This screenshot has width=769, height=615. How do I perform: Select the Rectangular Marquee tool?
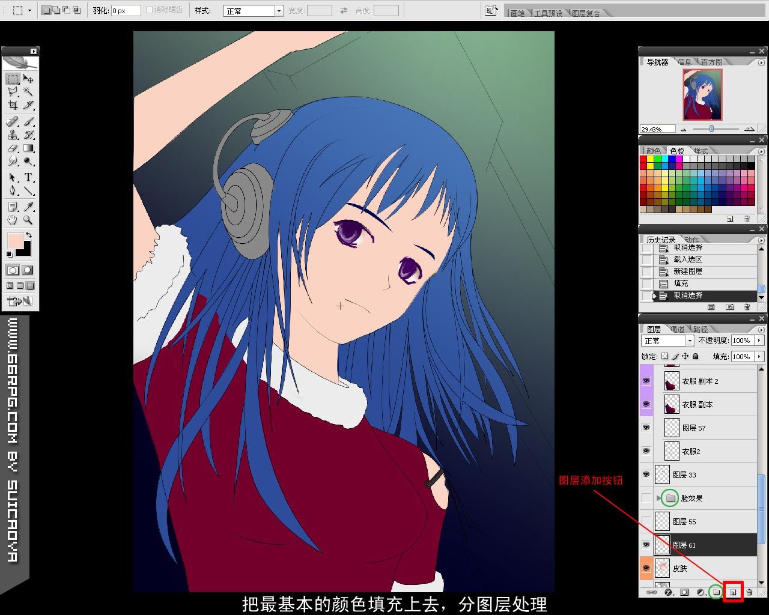pyautogui.click(x=13, y=79)
